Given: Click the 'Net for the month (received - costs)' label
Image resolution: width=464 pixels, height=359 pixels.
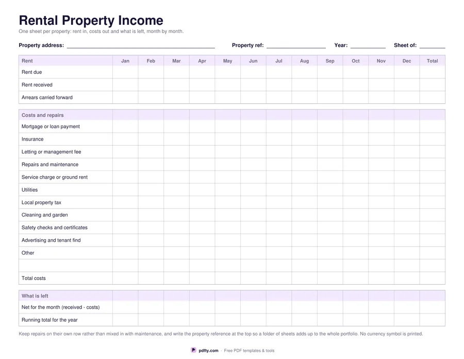Looking at the screenshot, I should (x=61, y=307).
